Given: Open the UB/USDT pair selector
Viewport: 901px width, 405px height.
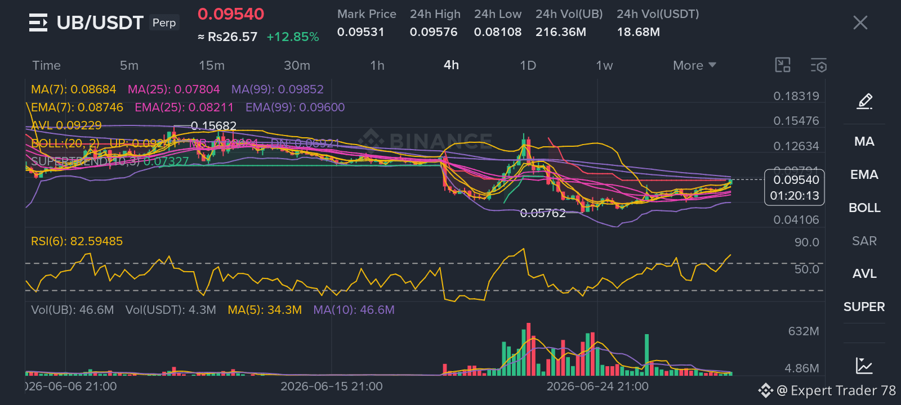Looking at the screenshot, I should click(100, 22).
